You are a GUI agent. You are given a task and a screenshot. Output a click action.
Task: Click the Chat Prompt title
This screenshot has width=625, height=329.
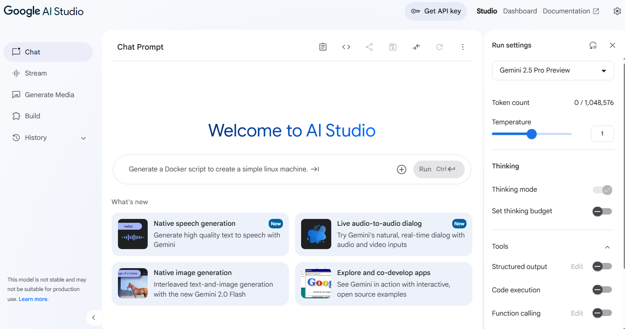[x=140, y=47]
